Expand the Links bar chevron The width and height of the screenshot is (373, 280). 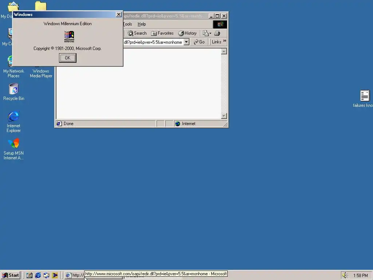(224, 41)
